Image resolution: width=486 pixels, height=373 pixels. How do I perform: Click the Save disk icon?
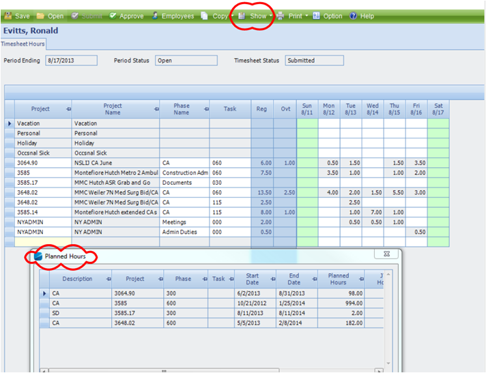[x=8, y=16]
